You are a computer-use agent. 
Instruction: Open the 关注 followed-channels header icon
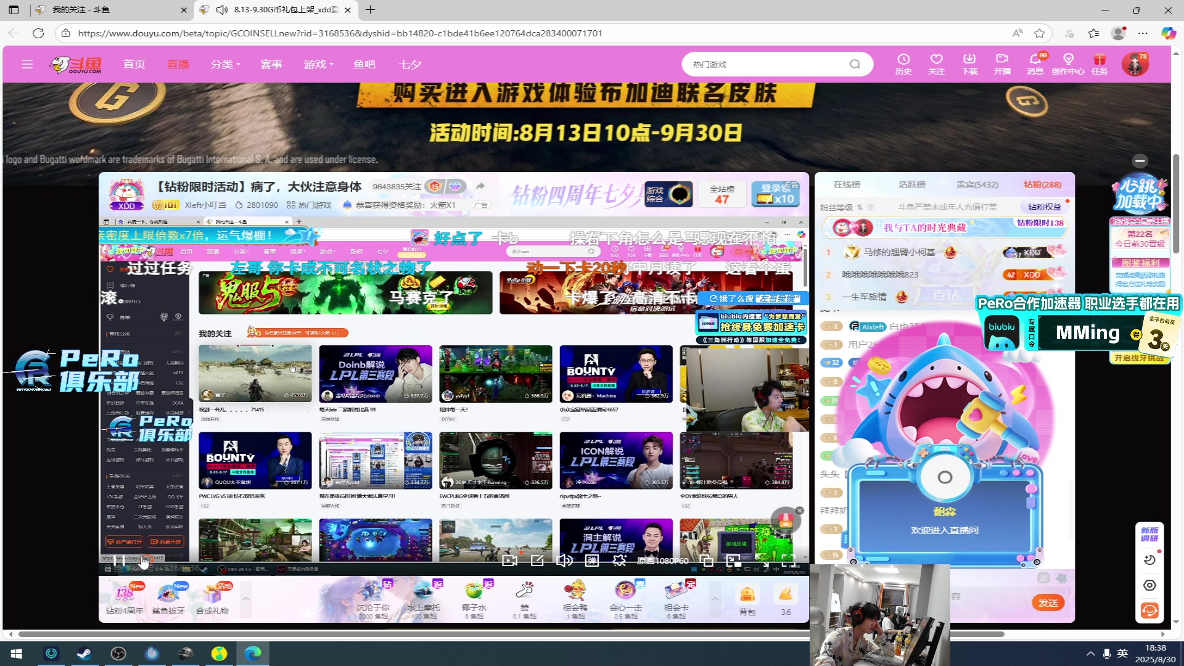[936, 64]
